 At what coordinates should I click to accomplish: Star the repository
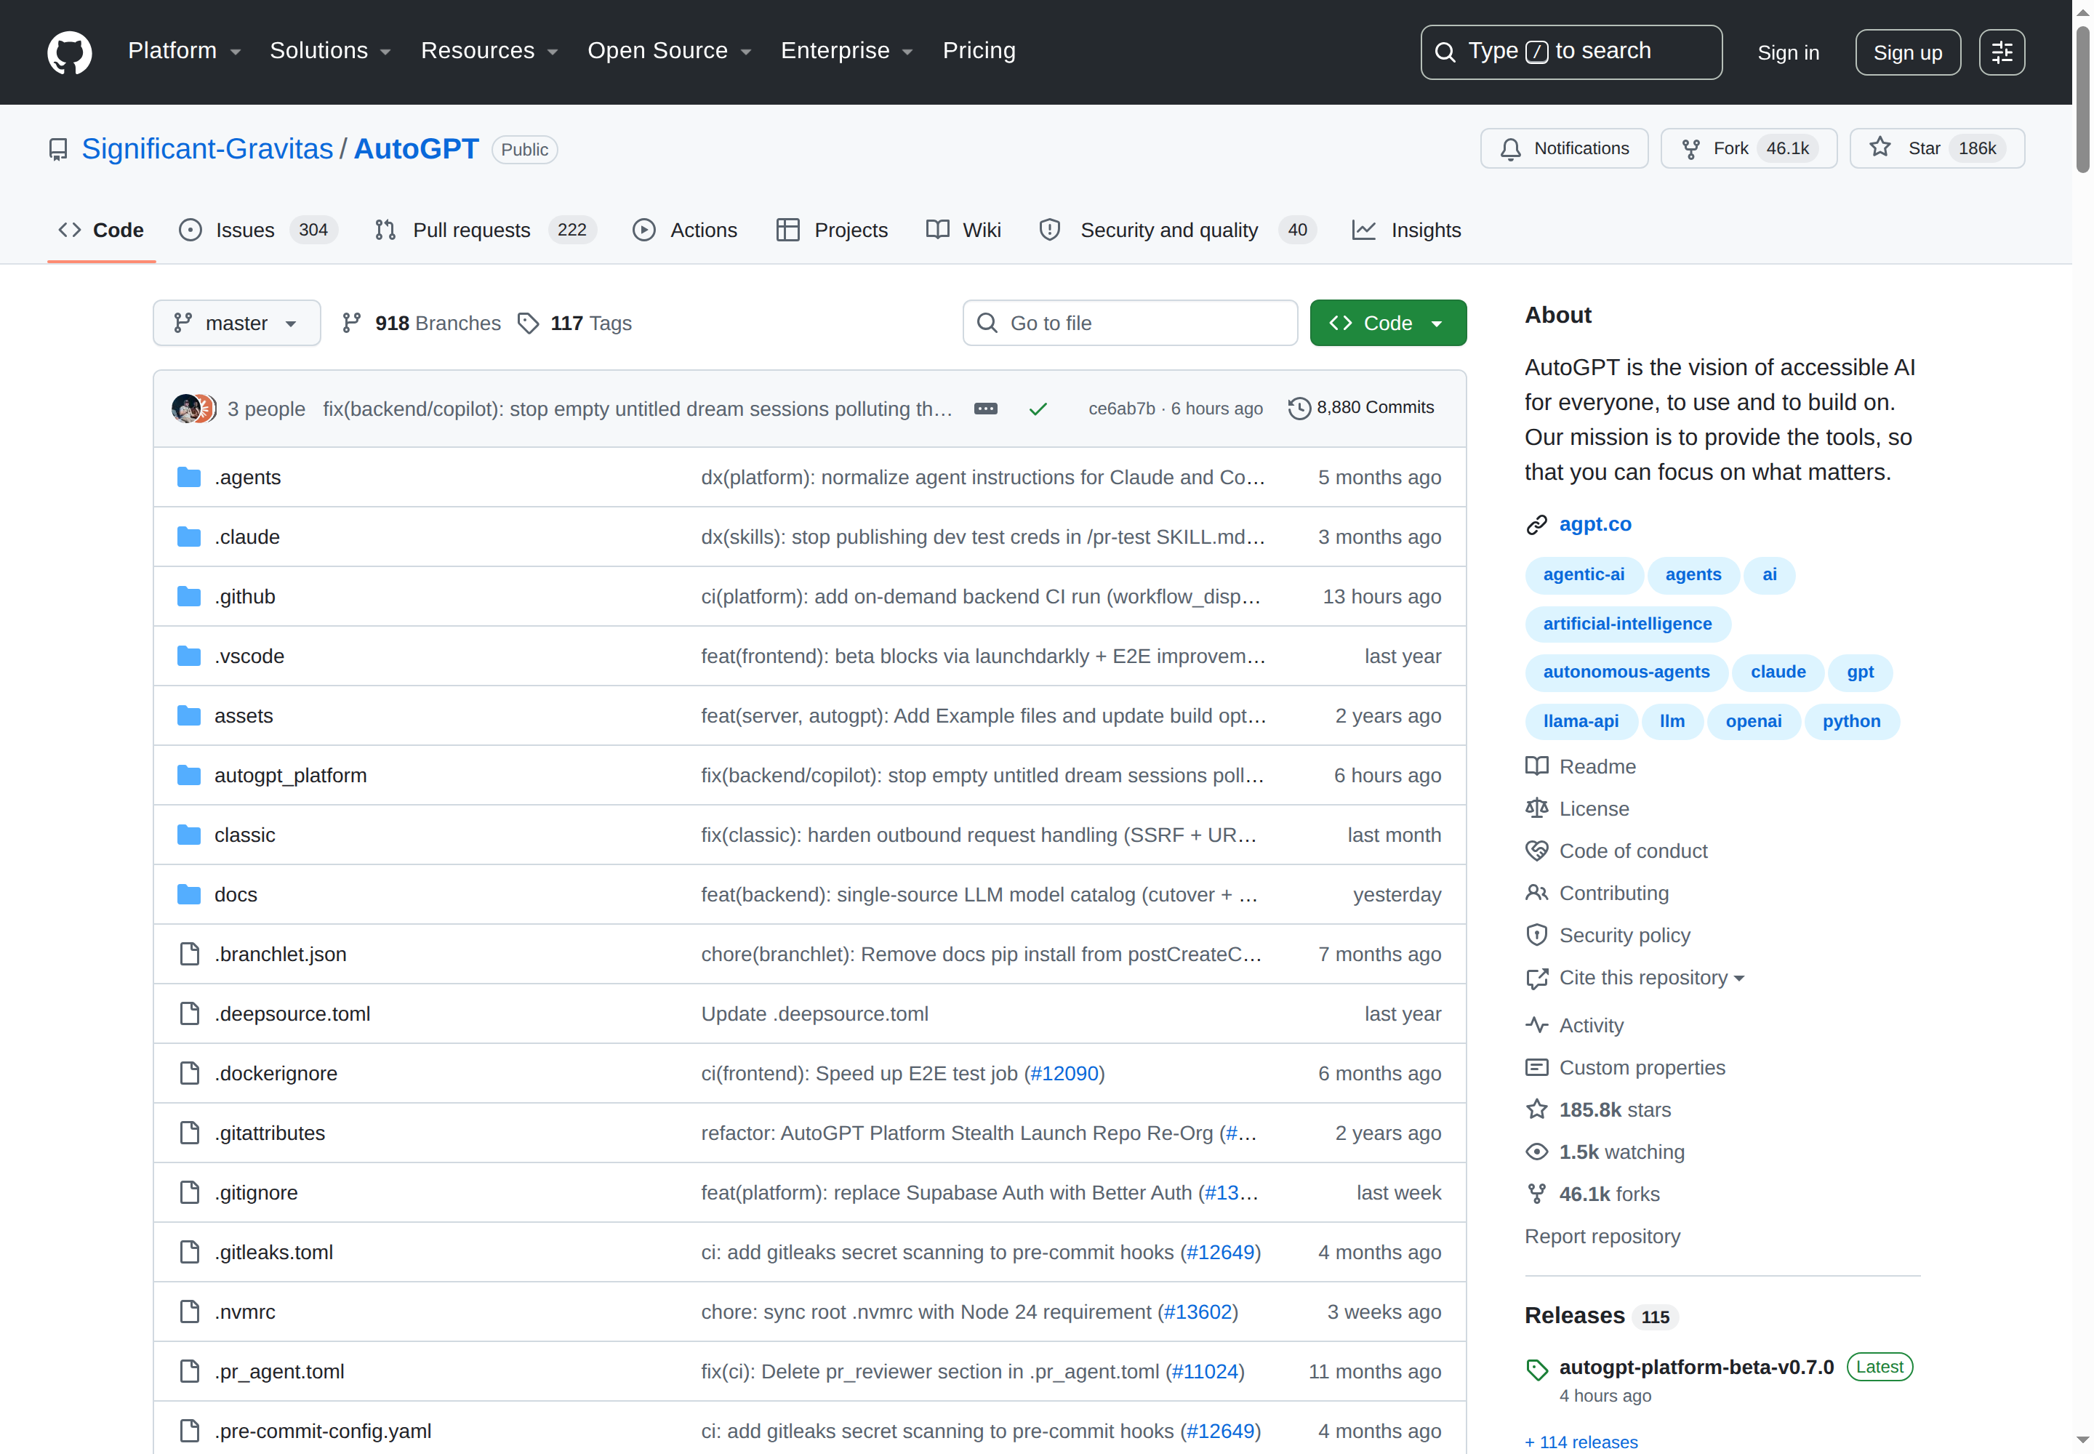(1936, 148)
